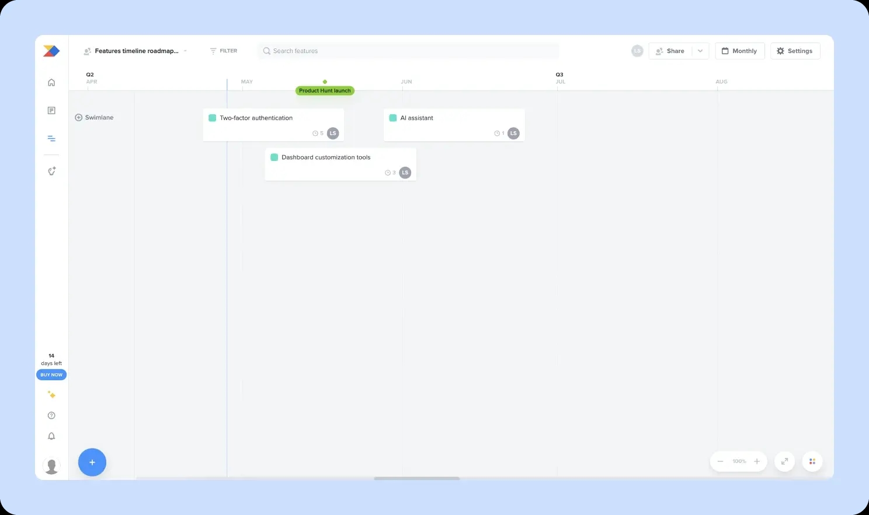Click LS avatar on AI assistant card
The image size is (869, 515).
[x=513, y=133]
